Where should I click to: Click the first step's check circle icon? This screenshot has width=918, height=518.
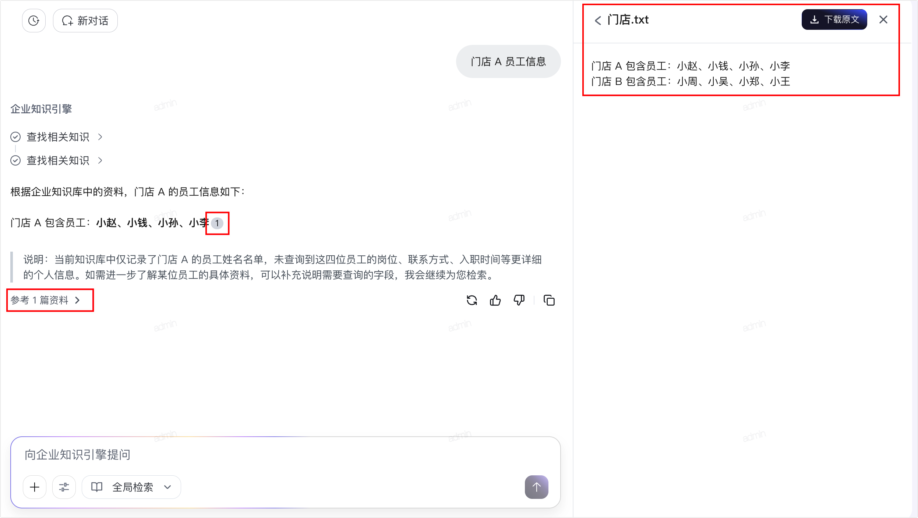(15, 137)
